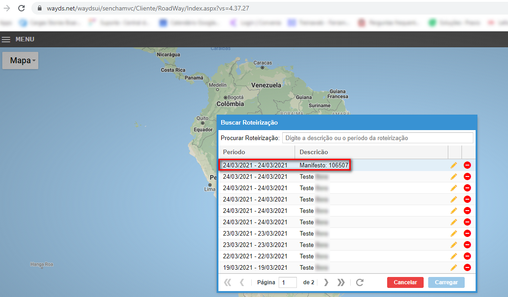Click the Página number input field
Image resolution: width=508 pixels, height=297 pixels.
coord(288,282)
